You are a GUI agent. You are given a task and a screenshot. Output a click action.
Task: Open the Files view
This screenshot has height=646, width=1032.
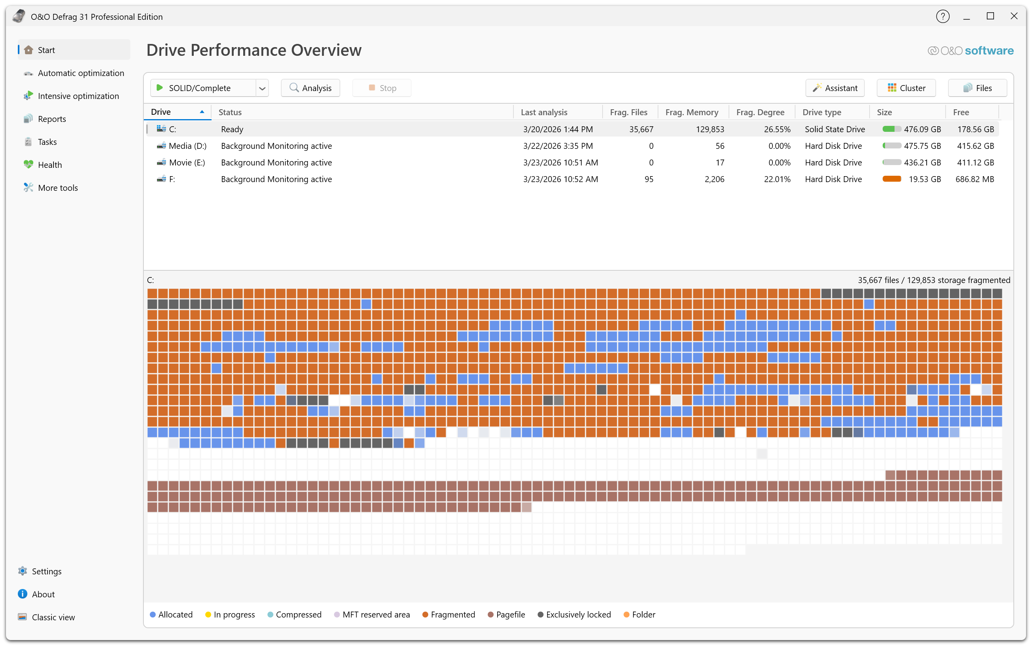tap(977, 88)
